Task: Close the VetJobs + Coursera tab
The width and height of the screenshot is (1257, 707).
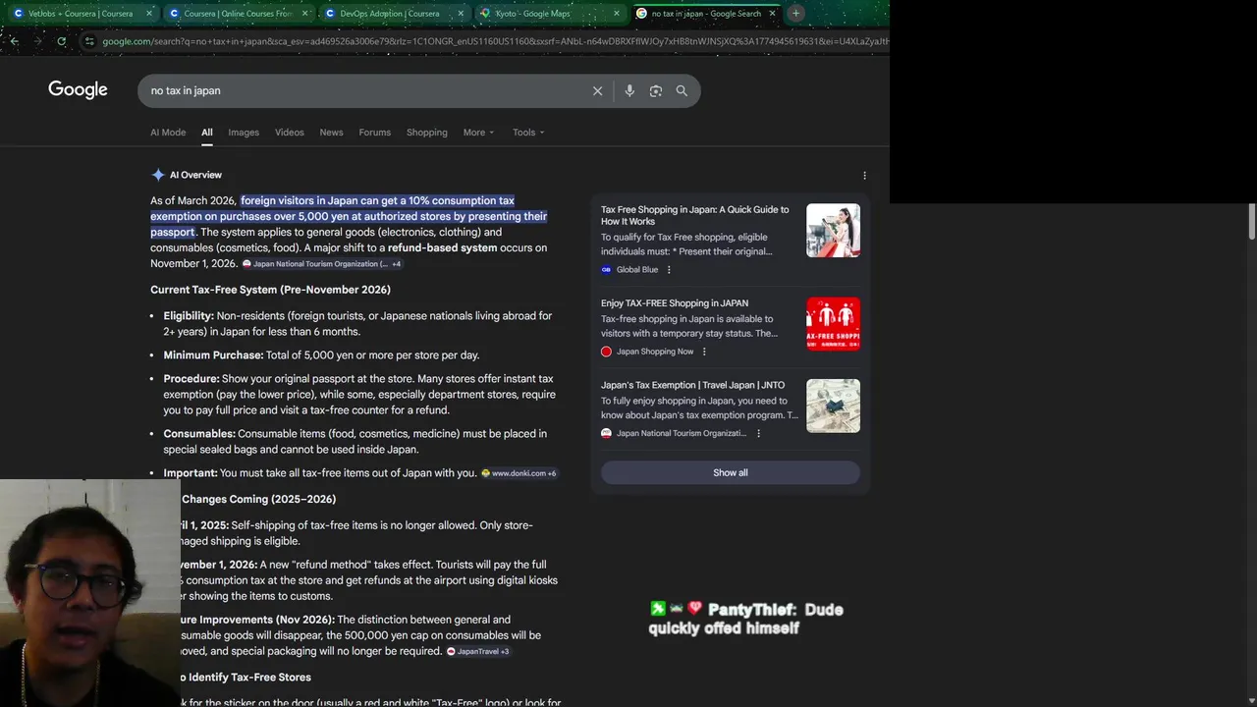Action: [149, 14]
